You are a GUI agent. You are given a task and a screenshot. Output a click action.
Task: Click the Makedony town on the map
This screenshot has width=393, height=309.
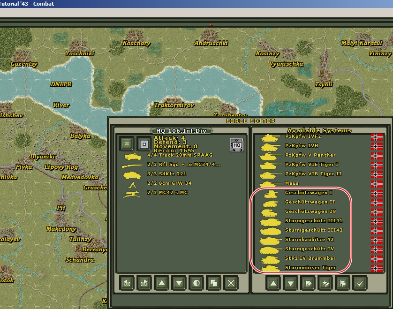61,229
